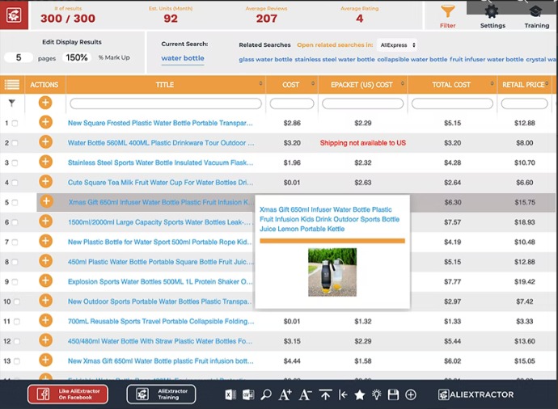The image size is (558, 409).
Task: Click plus action for row 9 Explosion Sports bottle
Action: pyautogui.click(x=45, y=280)
